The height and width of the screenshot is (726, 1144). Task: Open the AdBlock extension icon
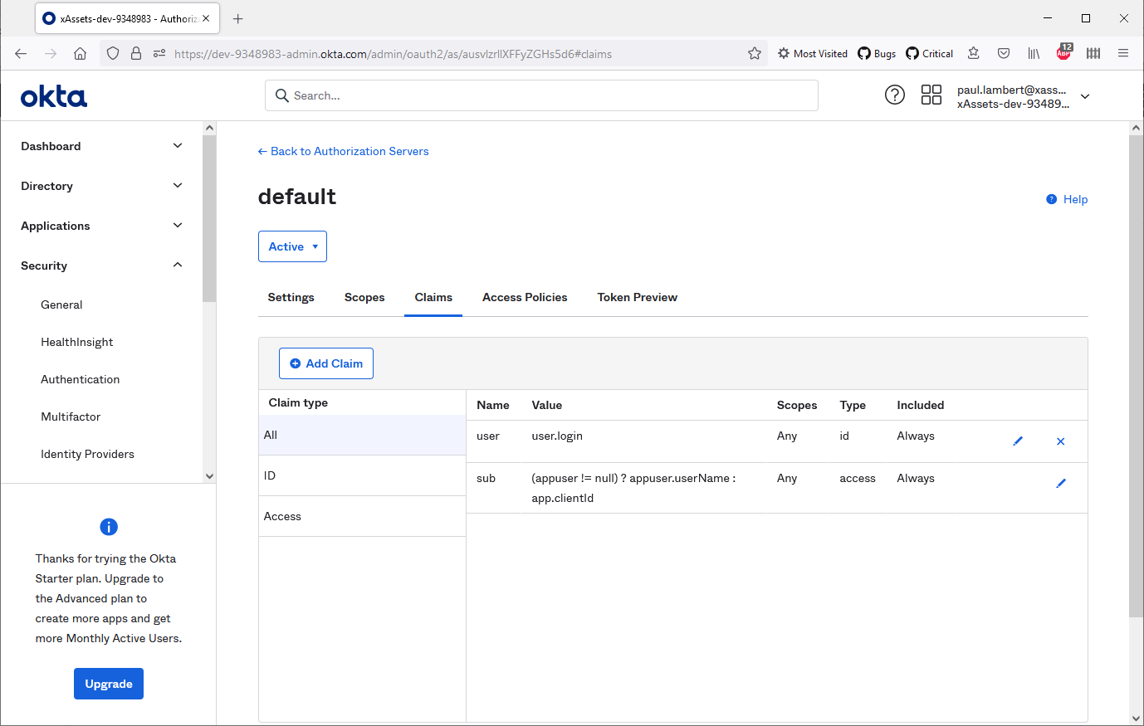1063,52
